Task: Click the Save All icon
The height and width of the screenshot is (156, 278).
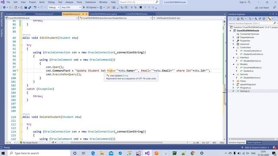Action: tap(30, 7)
